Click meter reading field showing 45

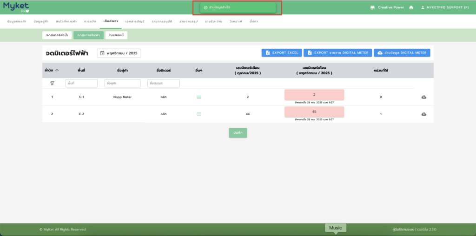[314, 111]
